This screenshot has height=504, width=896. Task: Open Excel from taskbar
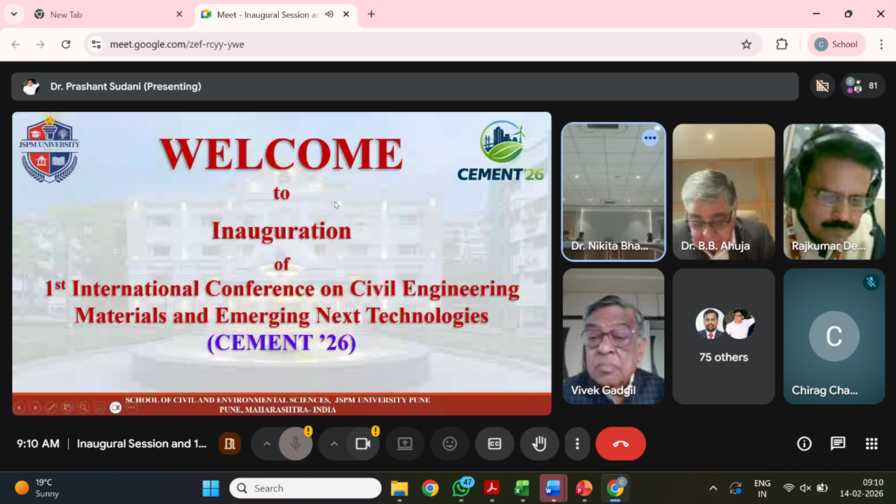(x=522, y=488)
